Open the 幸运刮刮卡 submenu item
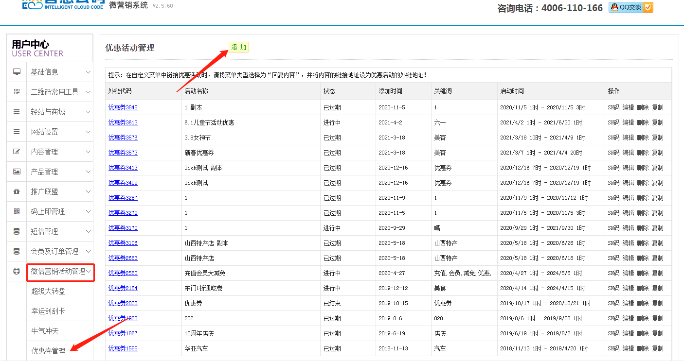The image size is (684, 362). coord(48,311)
